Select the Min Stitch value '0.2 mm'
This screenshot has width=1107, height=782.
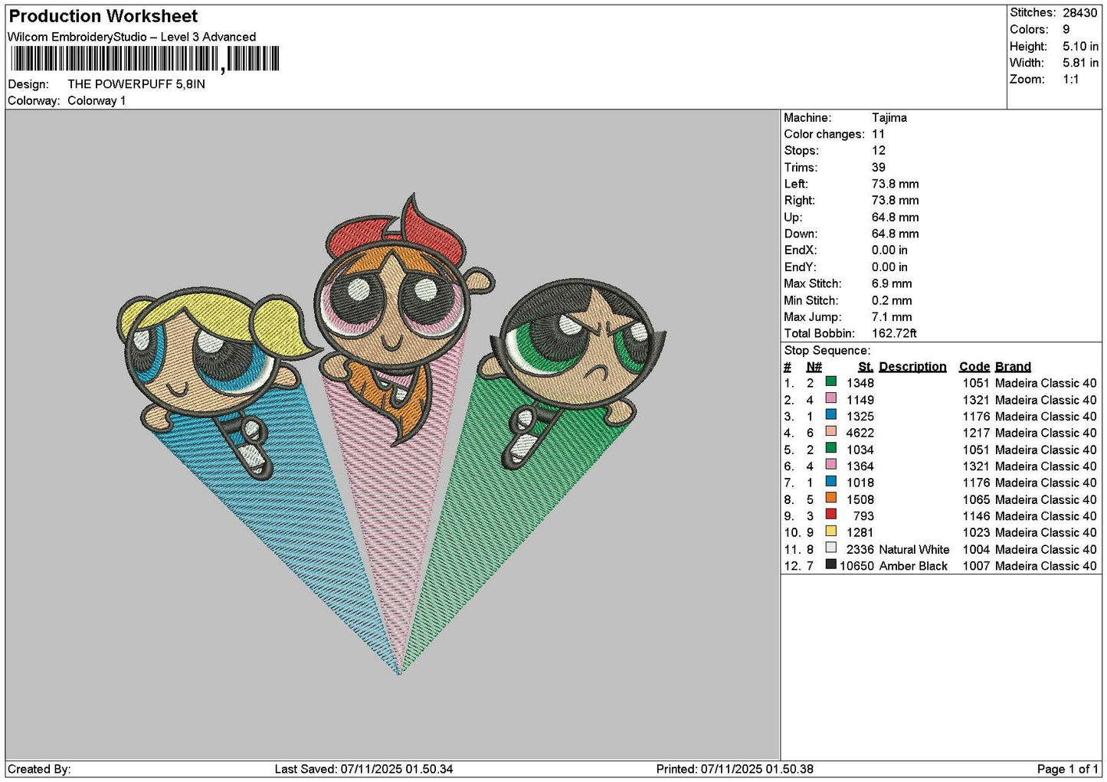[892, 301]
